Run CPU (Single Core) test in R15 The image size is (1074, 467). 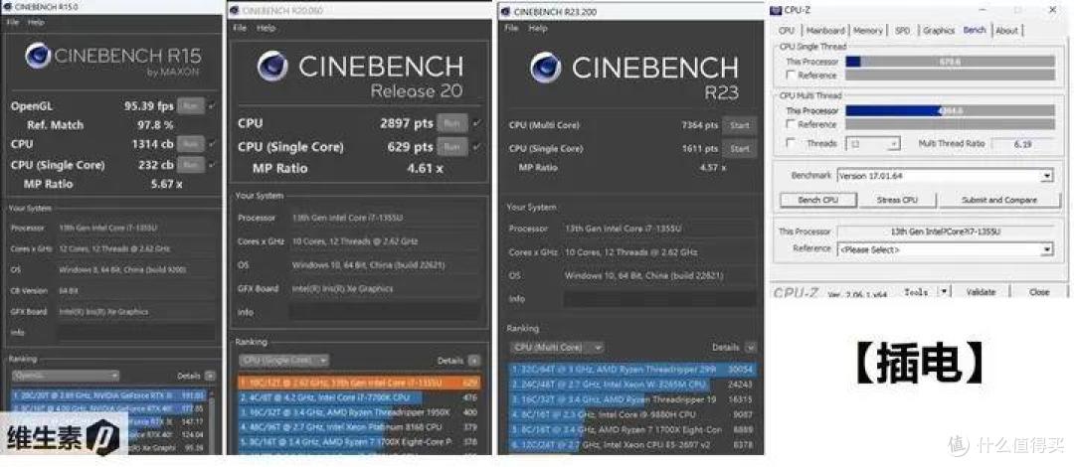coord(190,165)
